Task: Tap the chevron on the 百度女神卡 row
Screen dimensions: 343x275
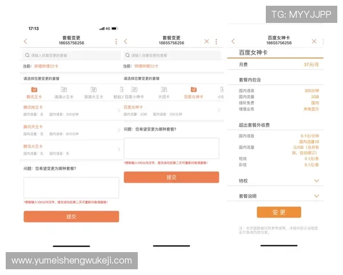Action: coord(219,111)
